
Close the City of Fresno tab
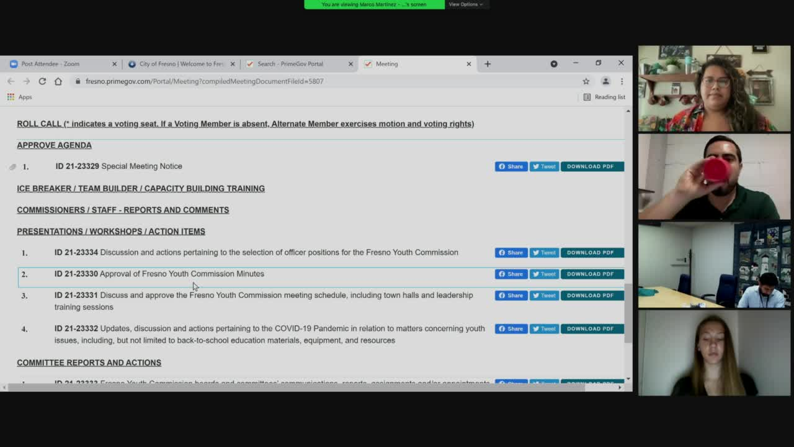point(233,64)
